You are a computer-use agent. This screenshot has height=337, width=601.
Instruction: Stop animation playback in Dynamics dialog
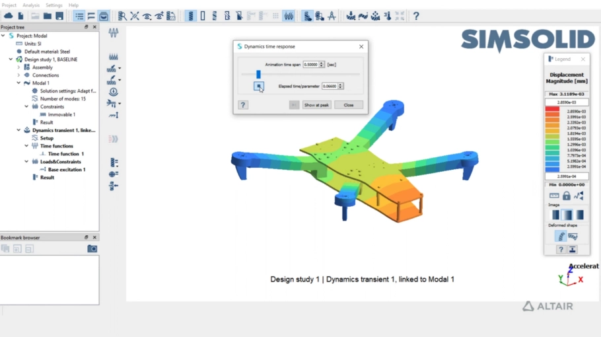pos(259,87)
